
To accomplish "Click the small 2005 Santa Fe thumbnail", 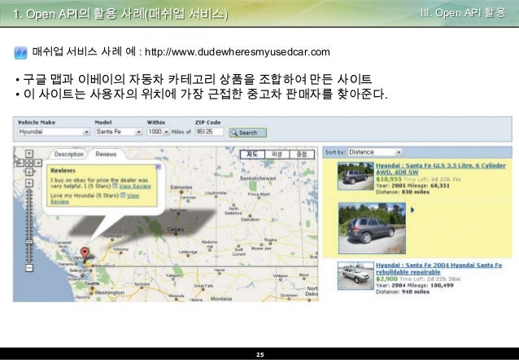I will pos(355,176).
